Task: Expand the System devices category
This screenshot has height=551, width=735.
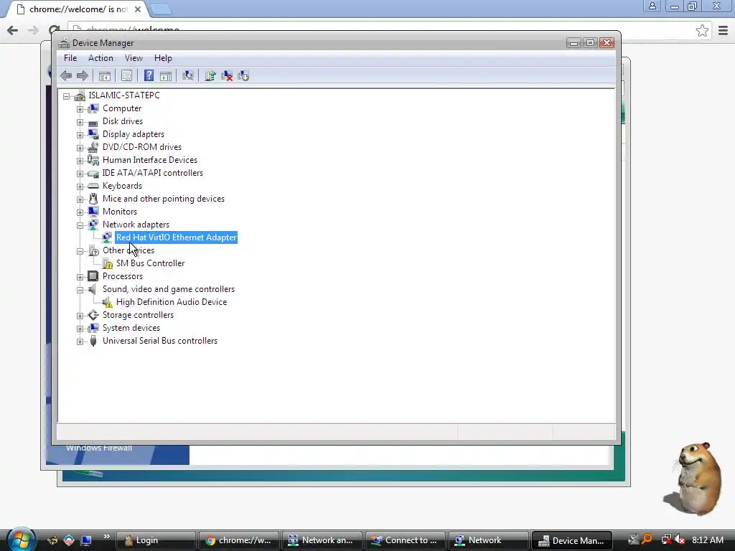Action: pos(80,329)
